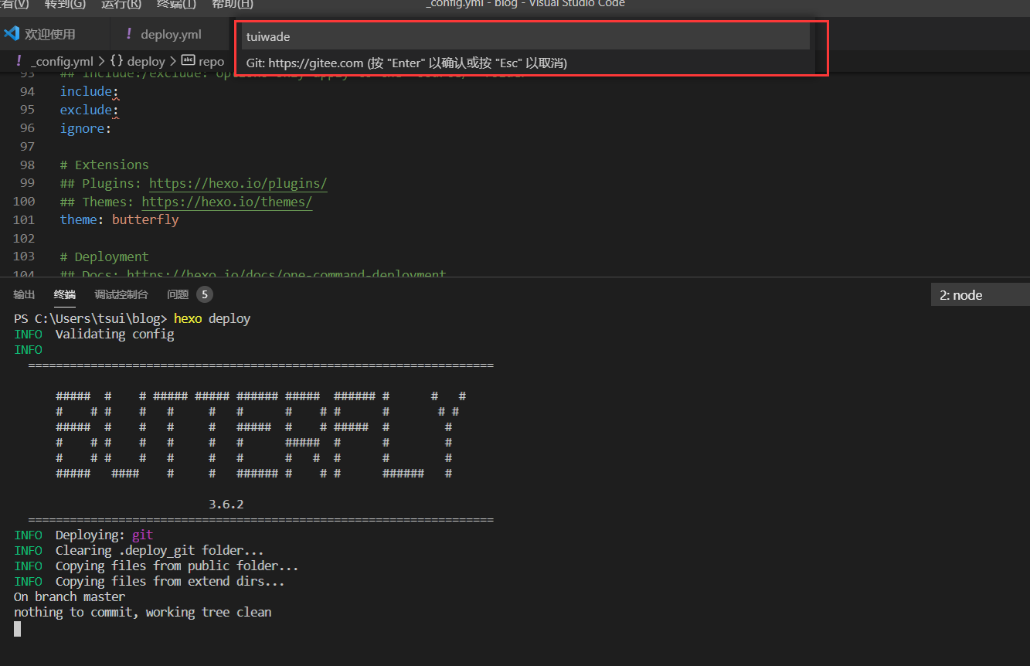Click the # Deployment comment line
The height and width of the screenshot is (666, 1030).
point(104,257)
